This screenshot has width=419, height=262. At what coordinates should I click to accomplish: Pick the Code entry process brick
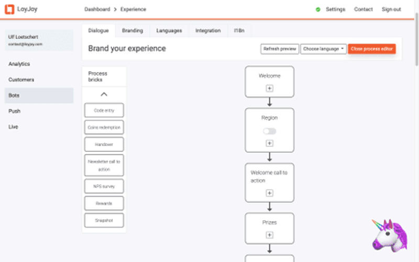pos(104,110)
